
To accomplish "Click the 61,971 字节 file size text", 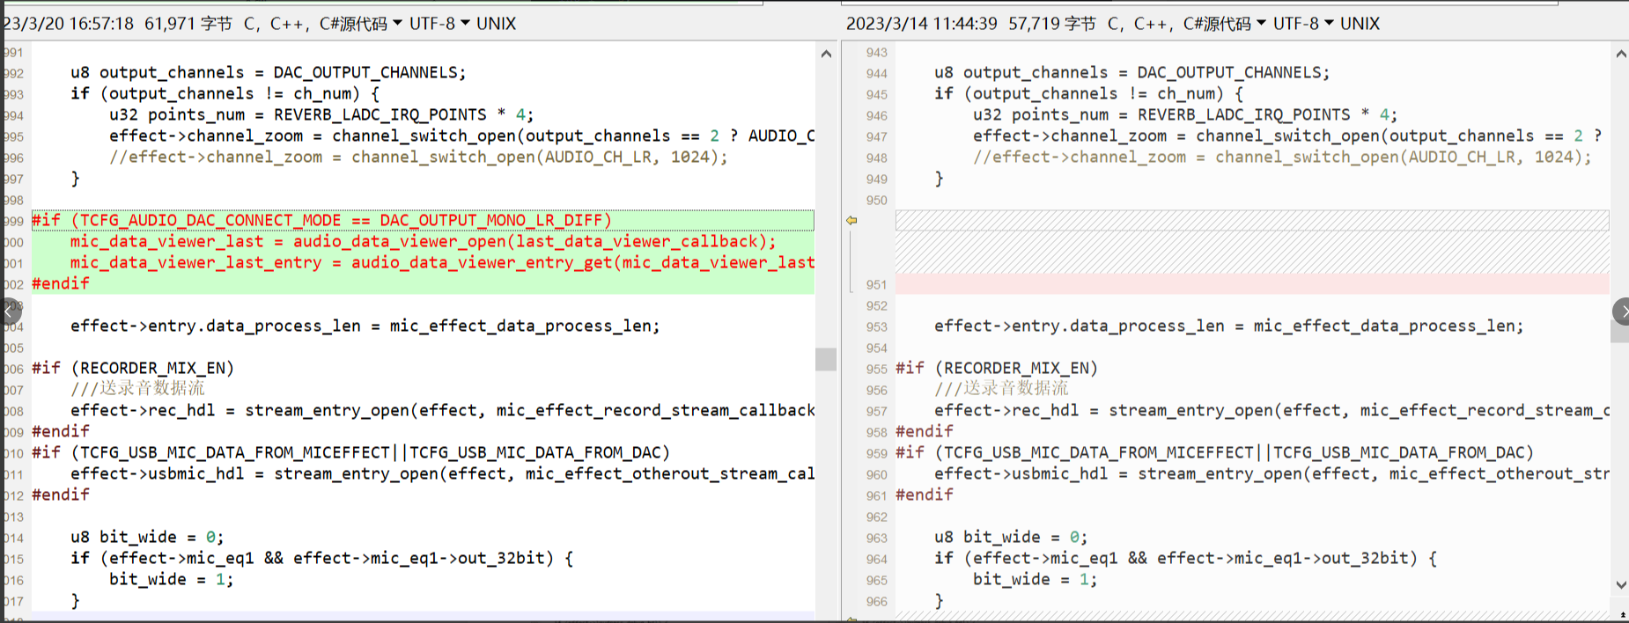I will coord(188,24).
